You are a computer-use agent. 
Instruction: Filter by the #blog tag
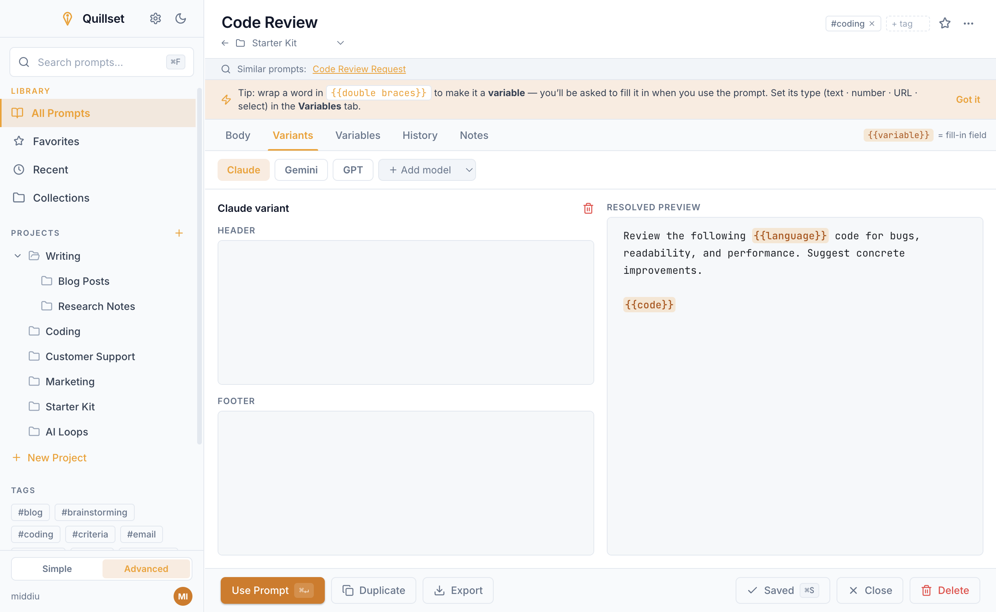[30, 512]
